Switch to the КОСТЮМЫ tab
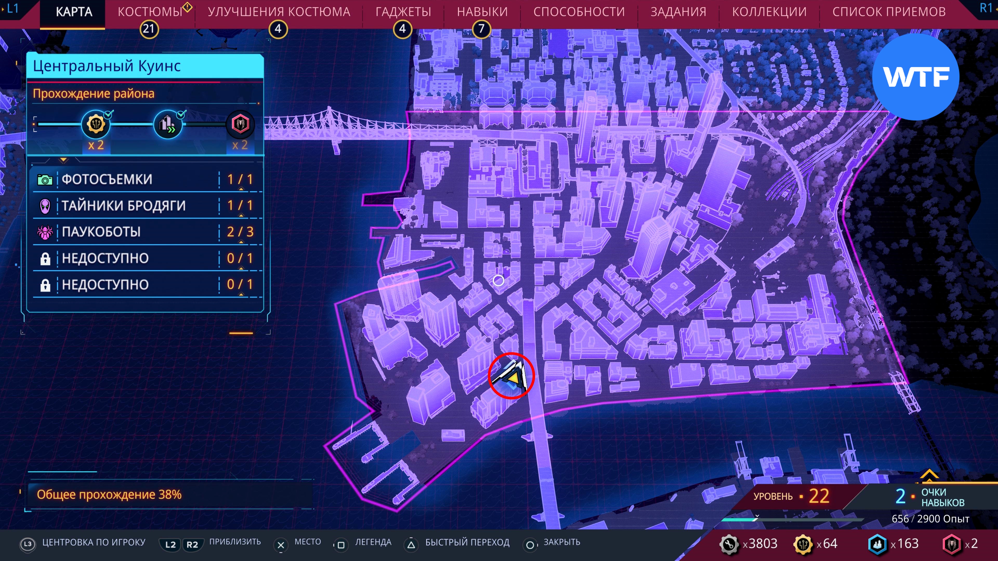 click(x=150, y=12)
